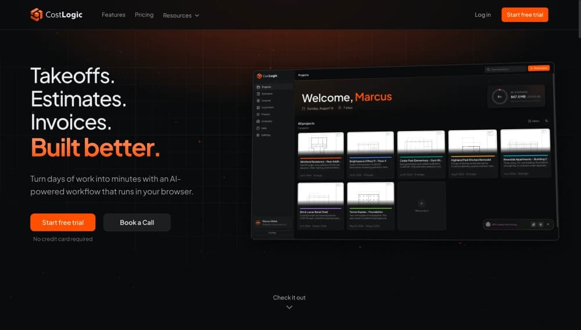Click the Welcome, Marcus heading

pos(346,97)
